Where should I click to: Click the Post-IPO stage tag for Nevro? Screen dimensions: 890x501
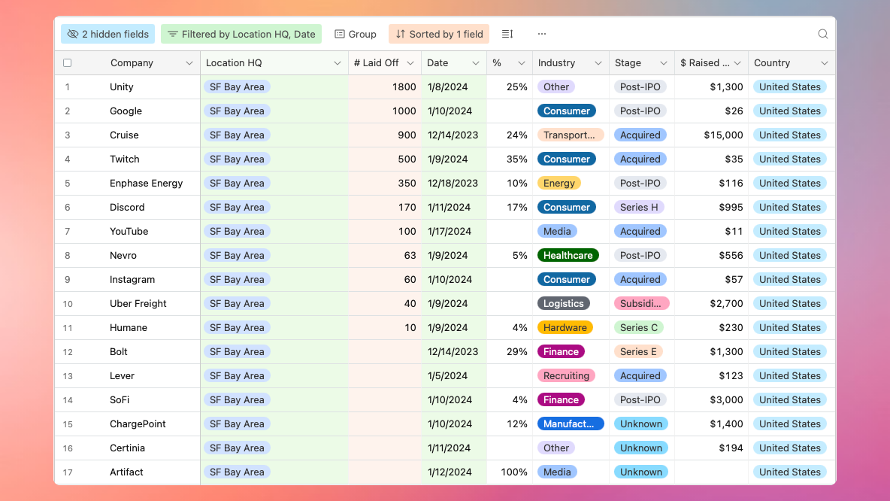pos(640,256)
